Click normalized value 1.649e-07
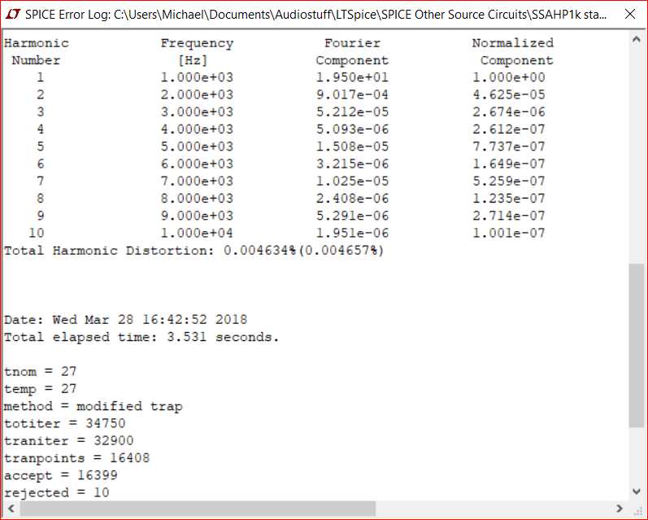Screen dimensions: 648x520 [x=509, y=164]
